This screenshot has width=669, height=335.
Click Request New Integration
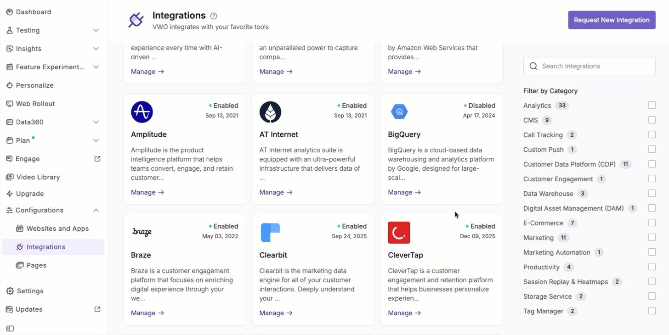[612, 20]
